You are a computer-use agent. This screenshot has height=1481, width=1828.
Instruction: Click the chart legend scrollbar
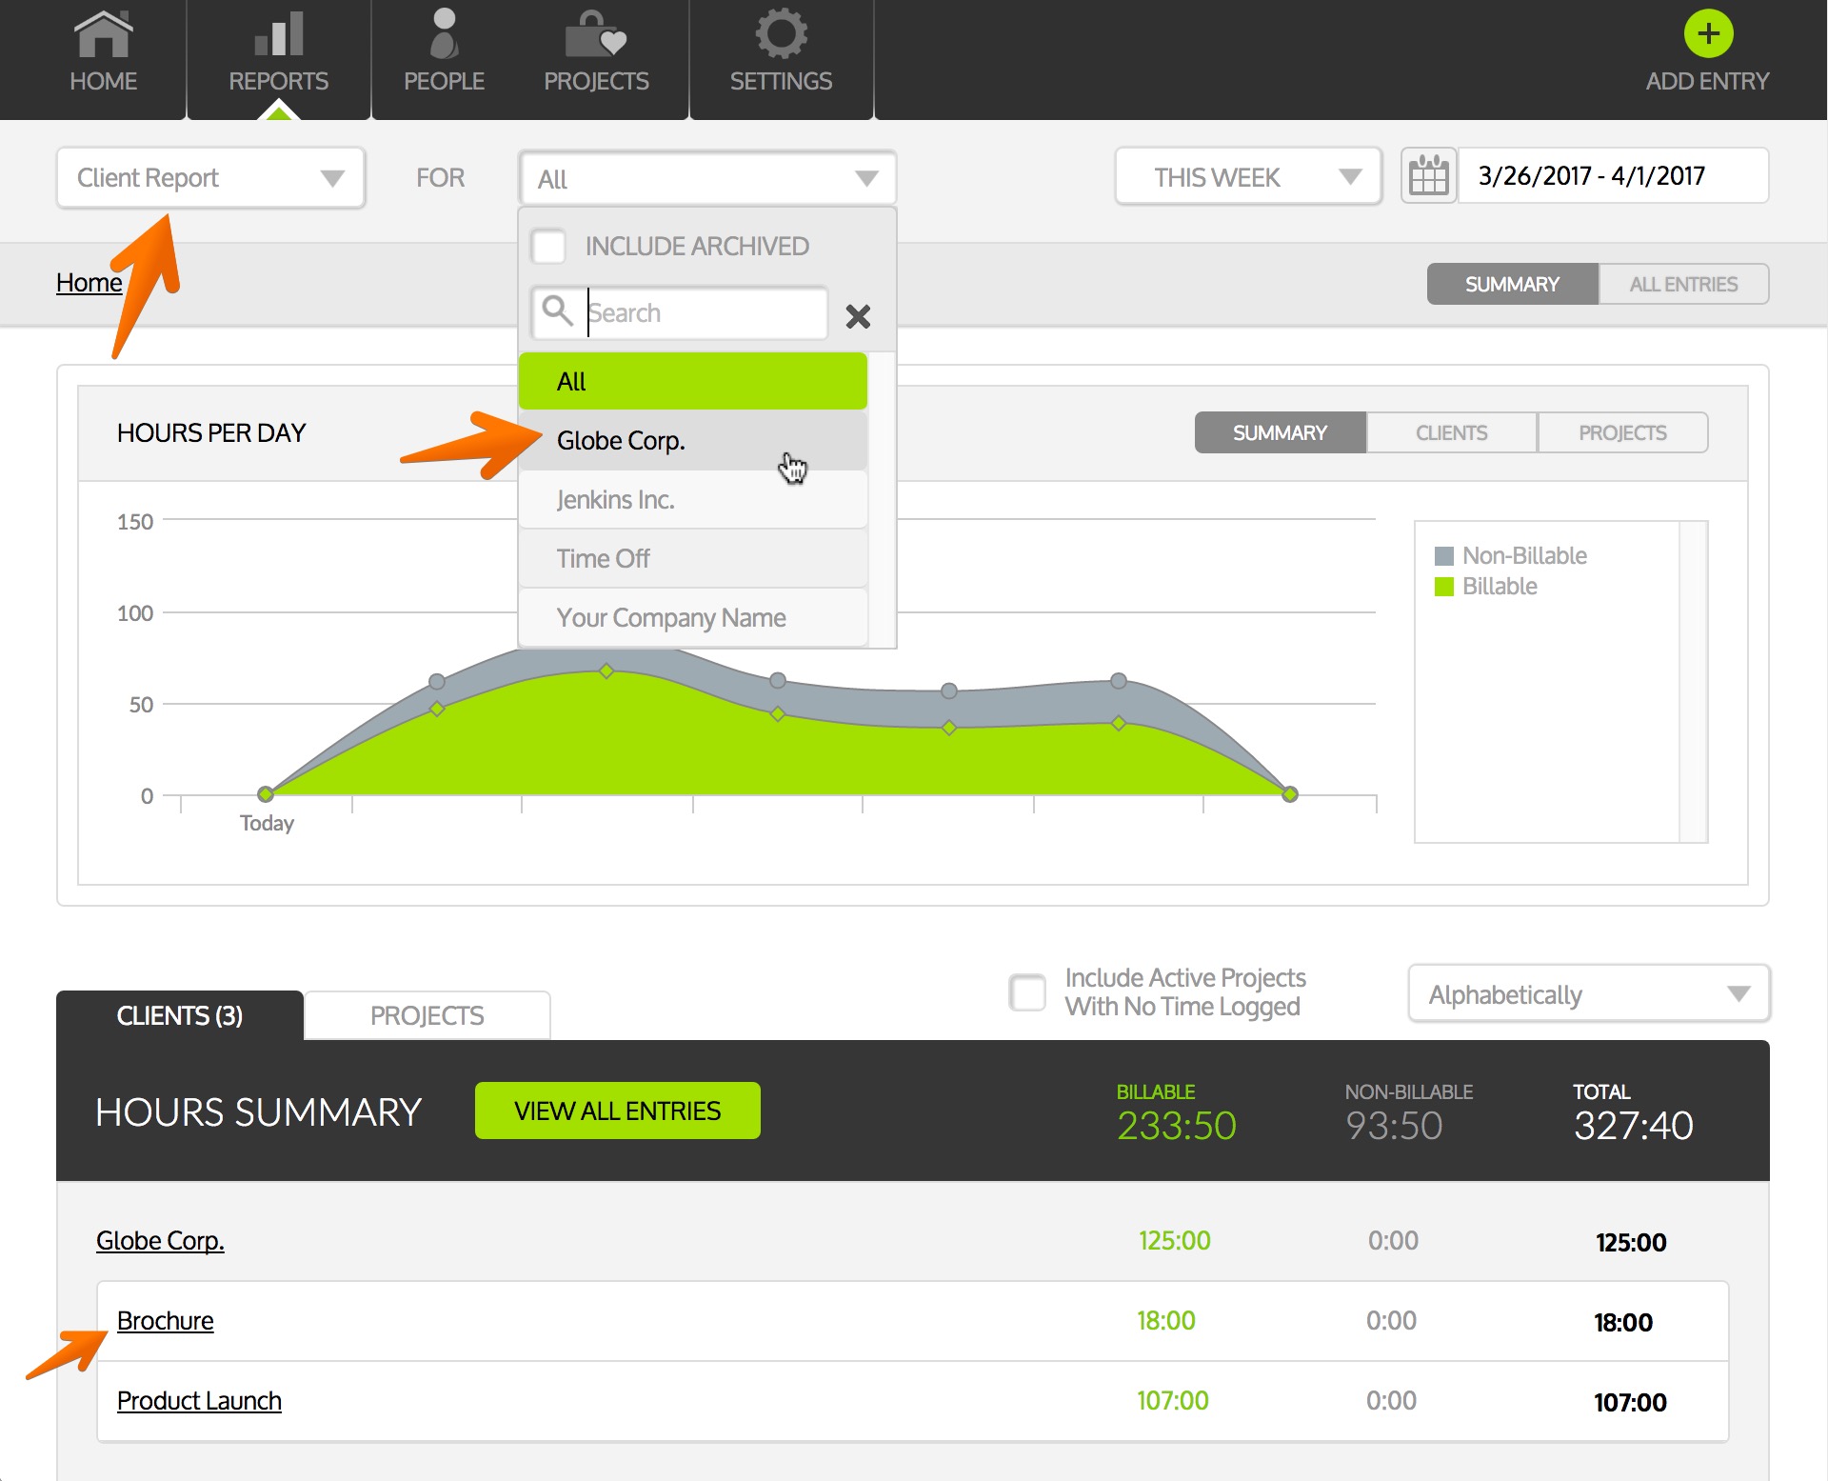[x=1693, y=681]
